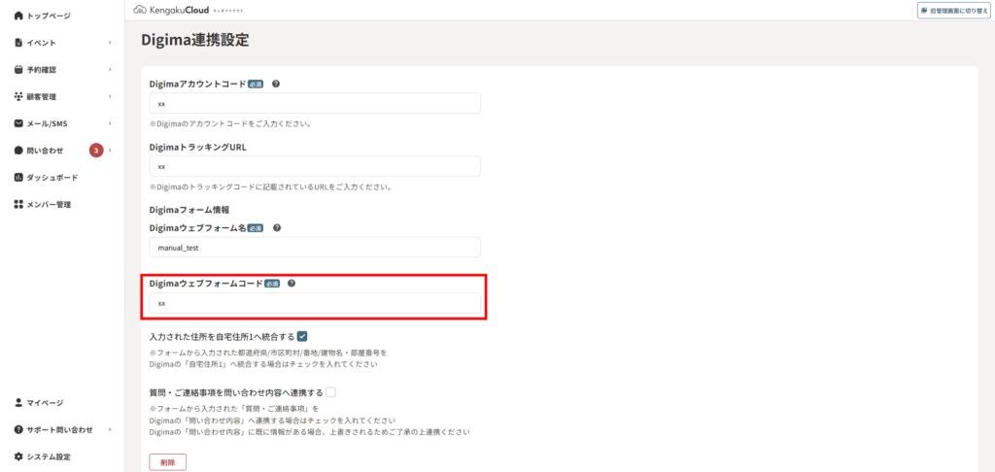Click the 予約確認 calendar icon
This screenshot has width=995, height=472.
coord(18,69)
